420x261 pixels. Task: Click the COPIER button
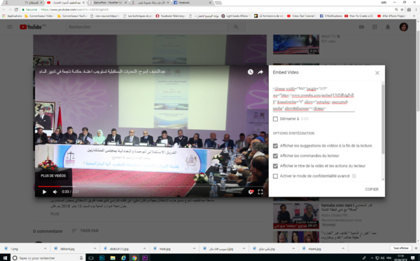point(372,189)
